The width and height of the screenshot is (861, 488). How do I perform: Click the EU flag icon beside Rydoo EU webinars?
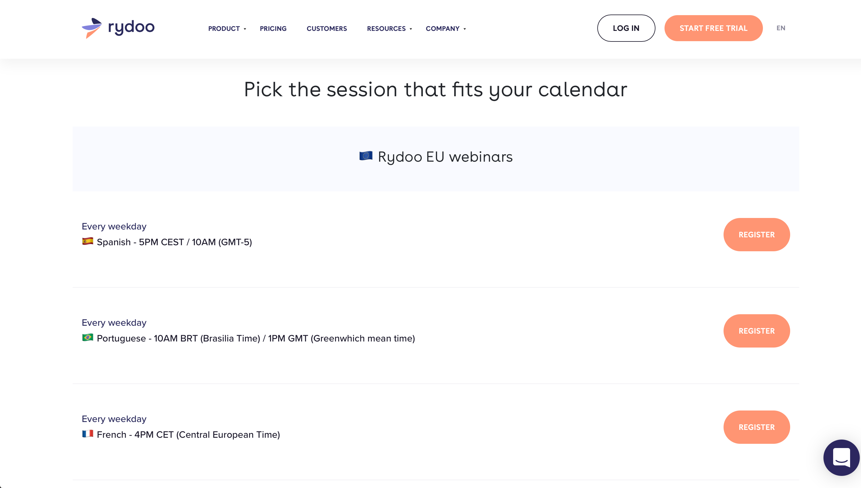(366, 156)
